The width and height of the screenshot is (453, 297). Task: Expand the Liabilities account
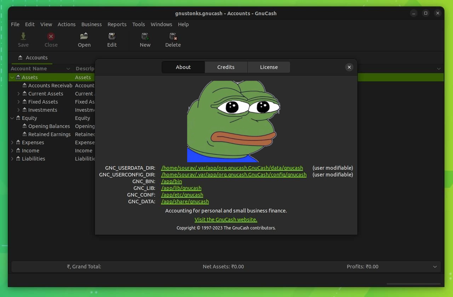click(x=12, y=159)
